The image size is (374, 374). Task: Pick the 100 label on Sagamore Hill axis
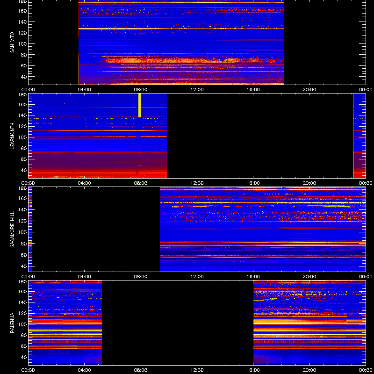pyautogui.click(x=22, y=232)
